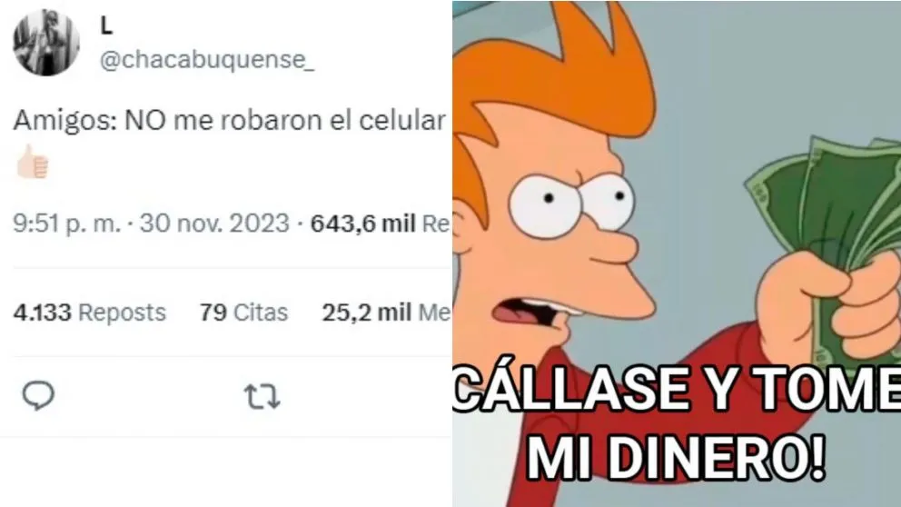This screenshot has width=901, height=507.
Task: Click the tweet text about celular
Action: (229, 121)
